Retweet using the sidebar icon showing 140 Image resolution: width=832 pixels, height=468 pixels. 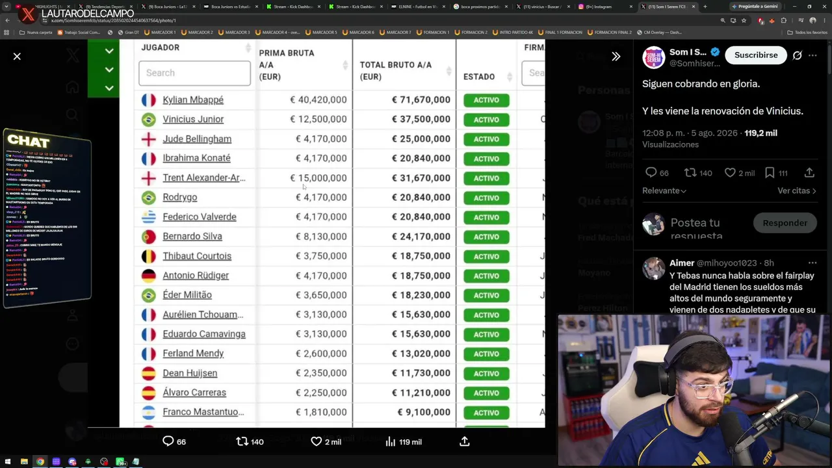[x=690, y=172]
